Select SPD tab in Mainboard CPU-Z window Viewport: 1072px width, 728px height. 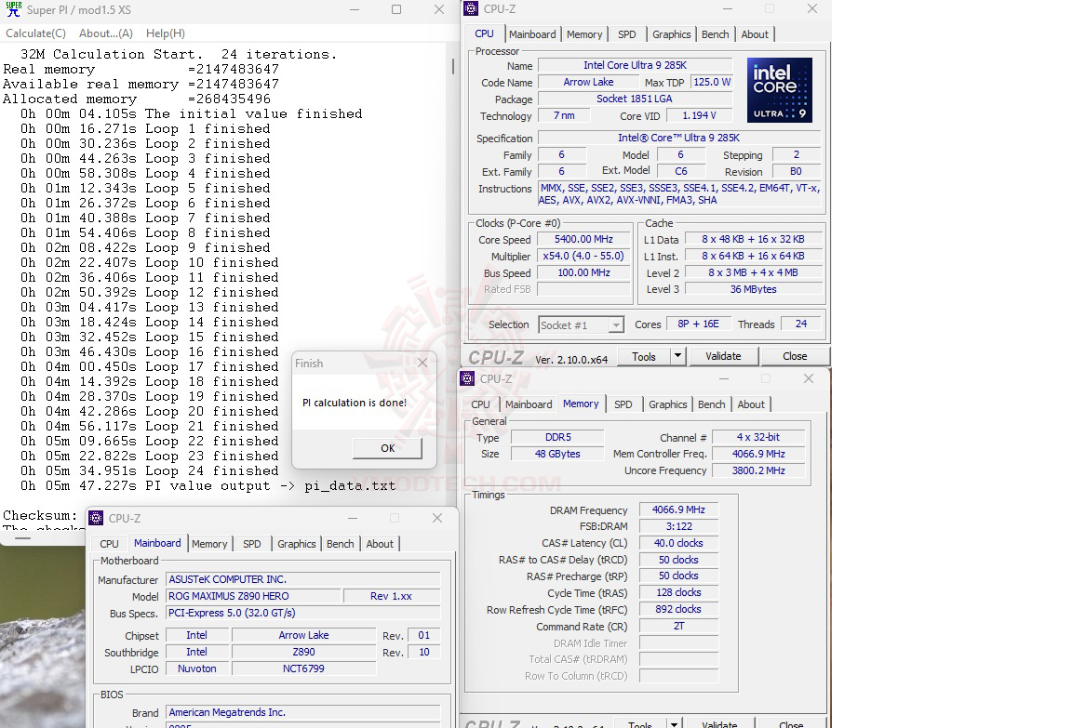click(x=251, y=544)
